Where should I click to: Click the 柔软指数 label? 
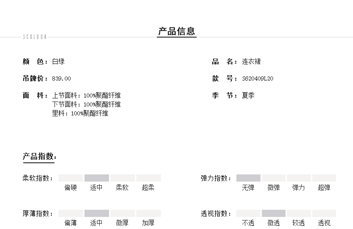pyautogui.click(x=38, y=178)
